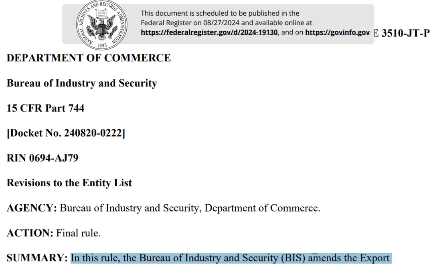This screenshot has height=266, width=433.
Task: Click the '(BIS)' abbreviation in the summary
Action: [293, 258]
